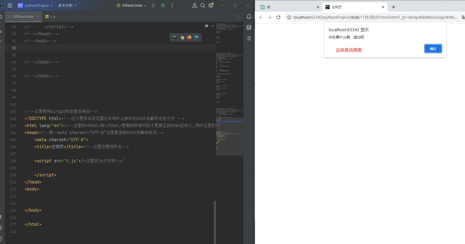The image size is (465, 244).
Task: Click the editor minimap code overview
Action: (x=230, y=90)
